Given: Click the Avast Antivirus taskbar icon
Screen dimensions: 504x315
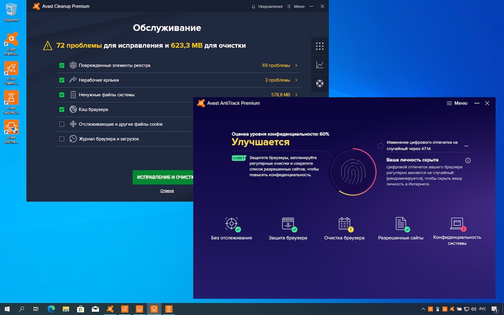Looking at the screenshot, I should coord(110,309).
